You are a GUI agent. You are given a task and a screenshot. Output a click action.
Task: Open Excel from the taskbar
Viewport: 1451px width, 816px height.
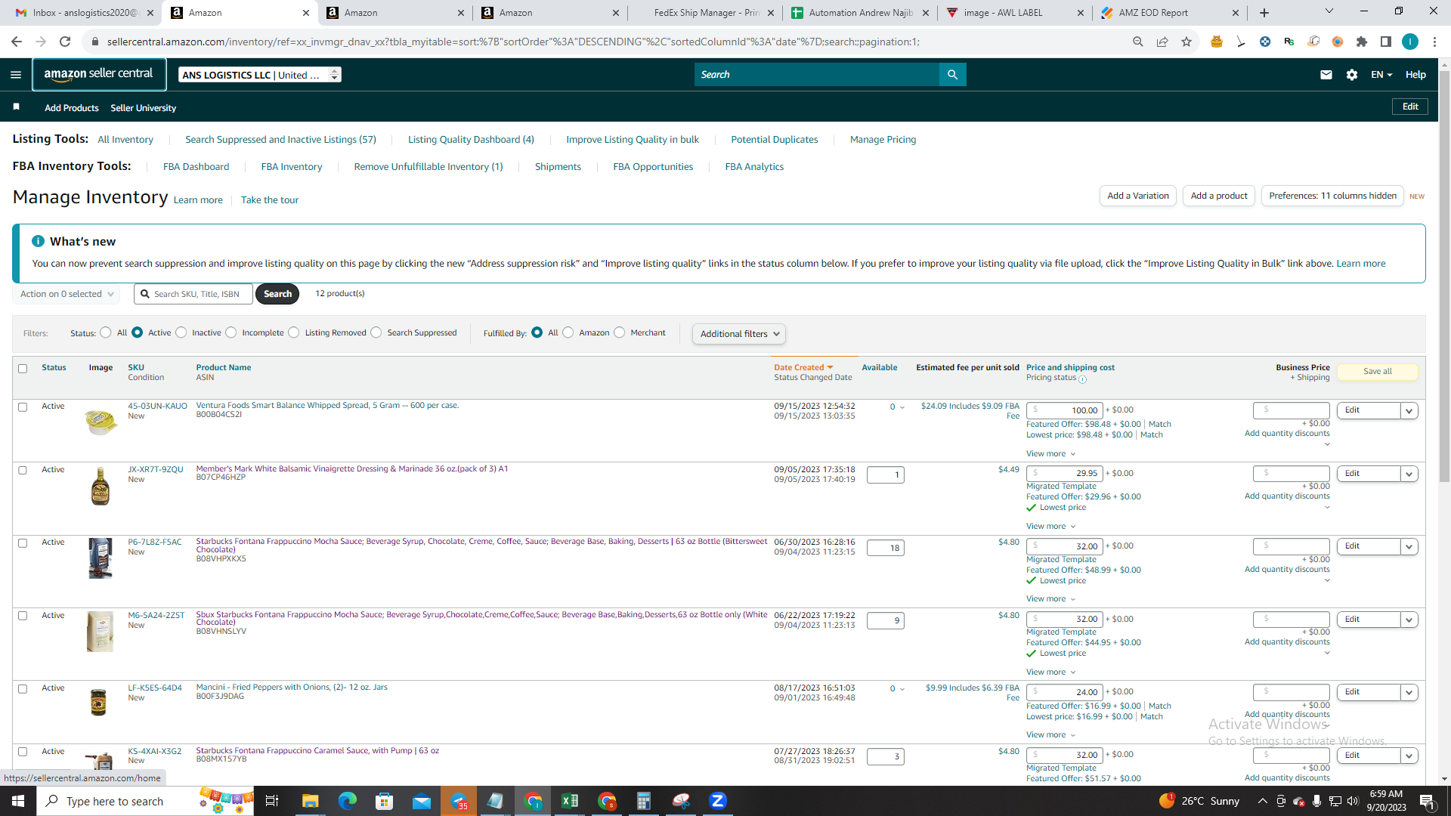pyautogui.click(x=570, y=801)
